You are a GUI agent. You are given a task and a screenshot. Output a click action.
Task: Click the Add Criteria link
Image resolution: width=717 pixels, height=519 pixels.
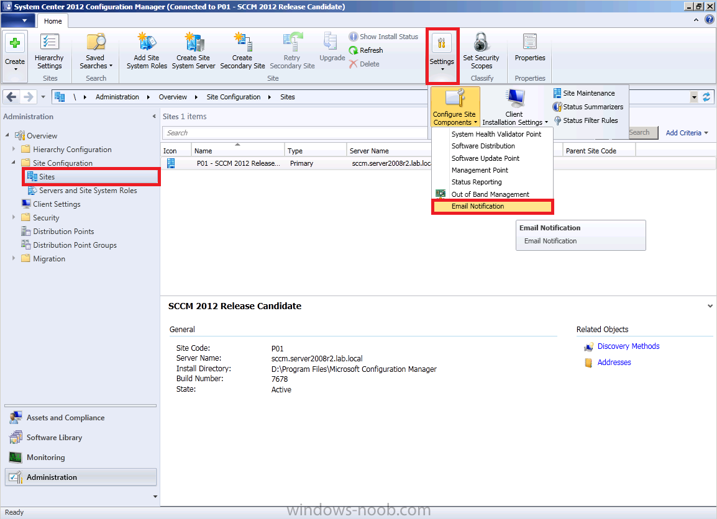click(x=687, y=133)
